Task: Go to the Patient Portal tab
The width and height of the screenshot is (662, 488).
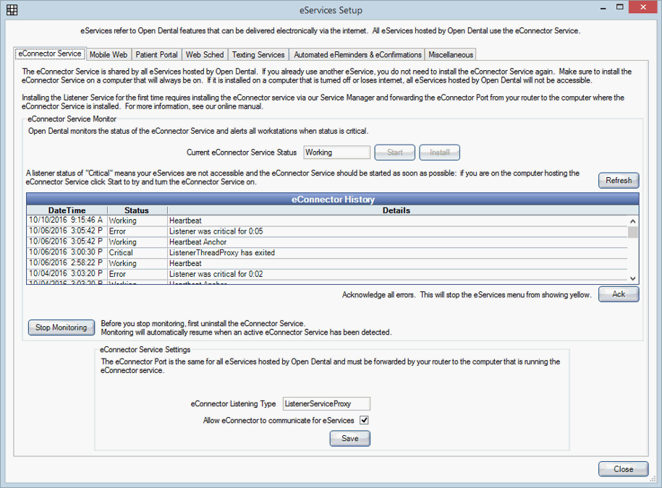Action: point(156,55)
